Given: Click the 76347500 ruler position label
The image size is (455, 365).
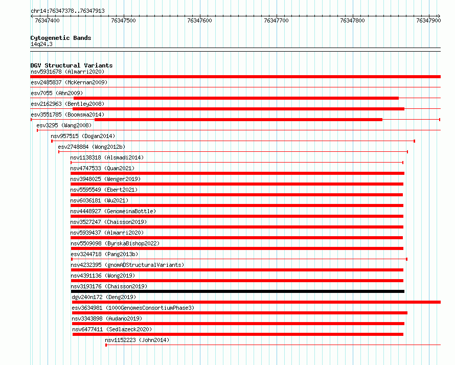Looking at the screenshot, I should [x=123, y=20].
